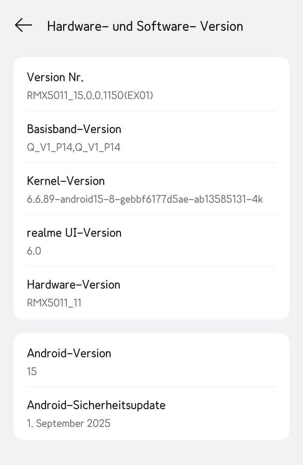
Task: Tap the 6.0 realme UI value
Action: pyautogui.click(x=34, y=251)
